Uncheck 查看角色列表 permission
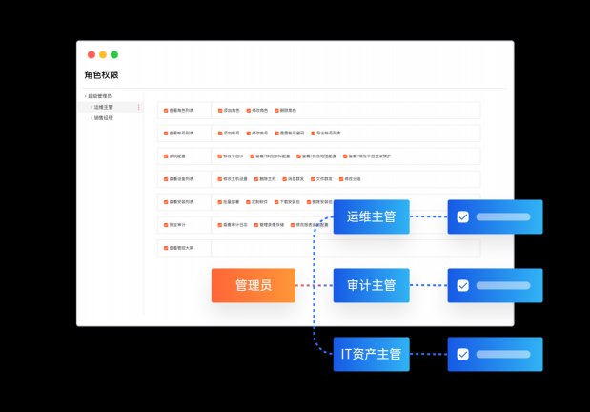This screenshot has width=590, height=412. pos(166,111)
